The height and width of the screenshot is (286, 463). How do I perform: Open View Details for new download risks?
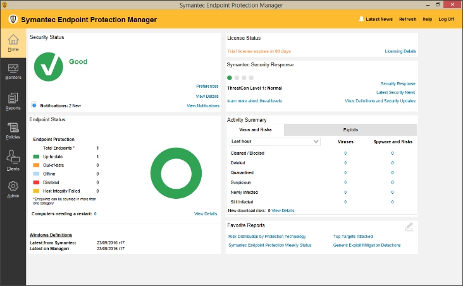point(283,210)
